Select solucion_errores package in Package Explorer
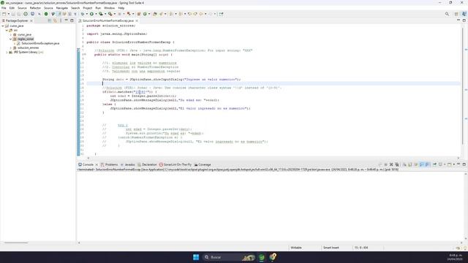 click(x=28, y=47)
